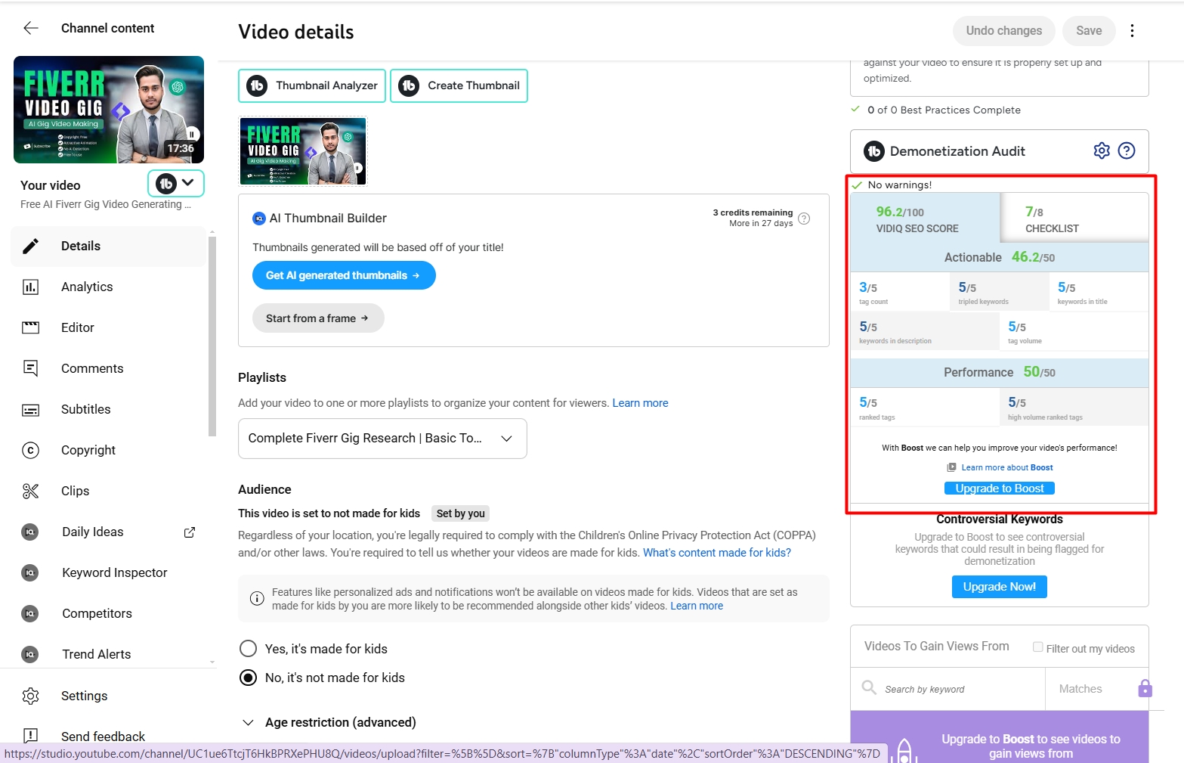Click the Daily Ideas vidIQ icon

pyautogui.click(x=30, y=532)
